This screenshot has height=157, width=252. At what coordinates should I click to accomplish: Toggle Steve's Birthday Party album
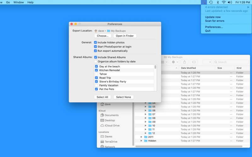[x=96, y=82]
